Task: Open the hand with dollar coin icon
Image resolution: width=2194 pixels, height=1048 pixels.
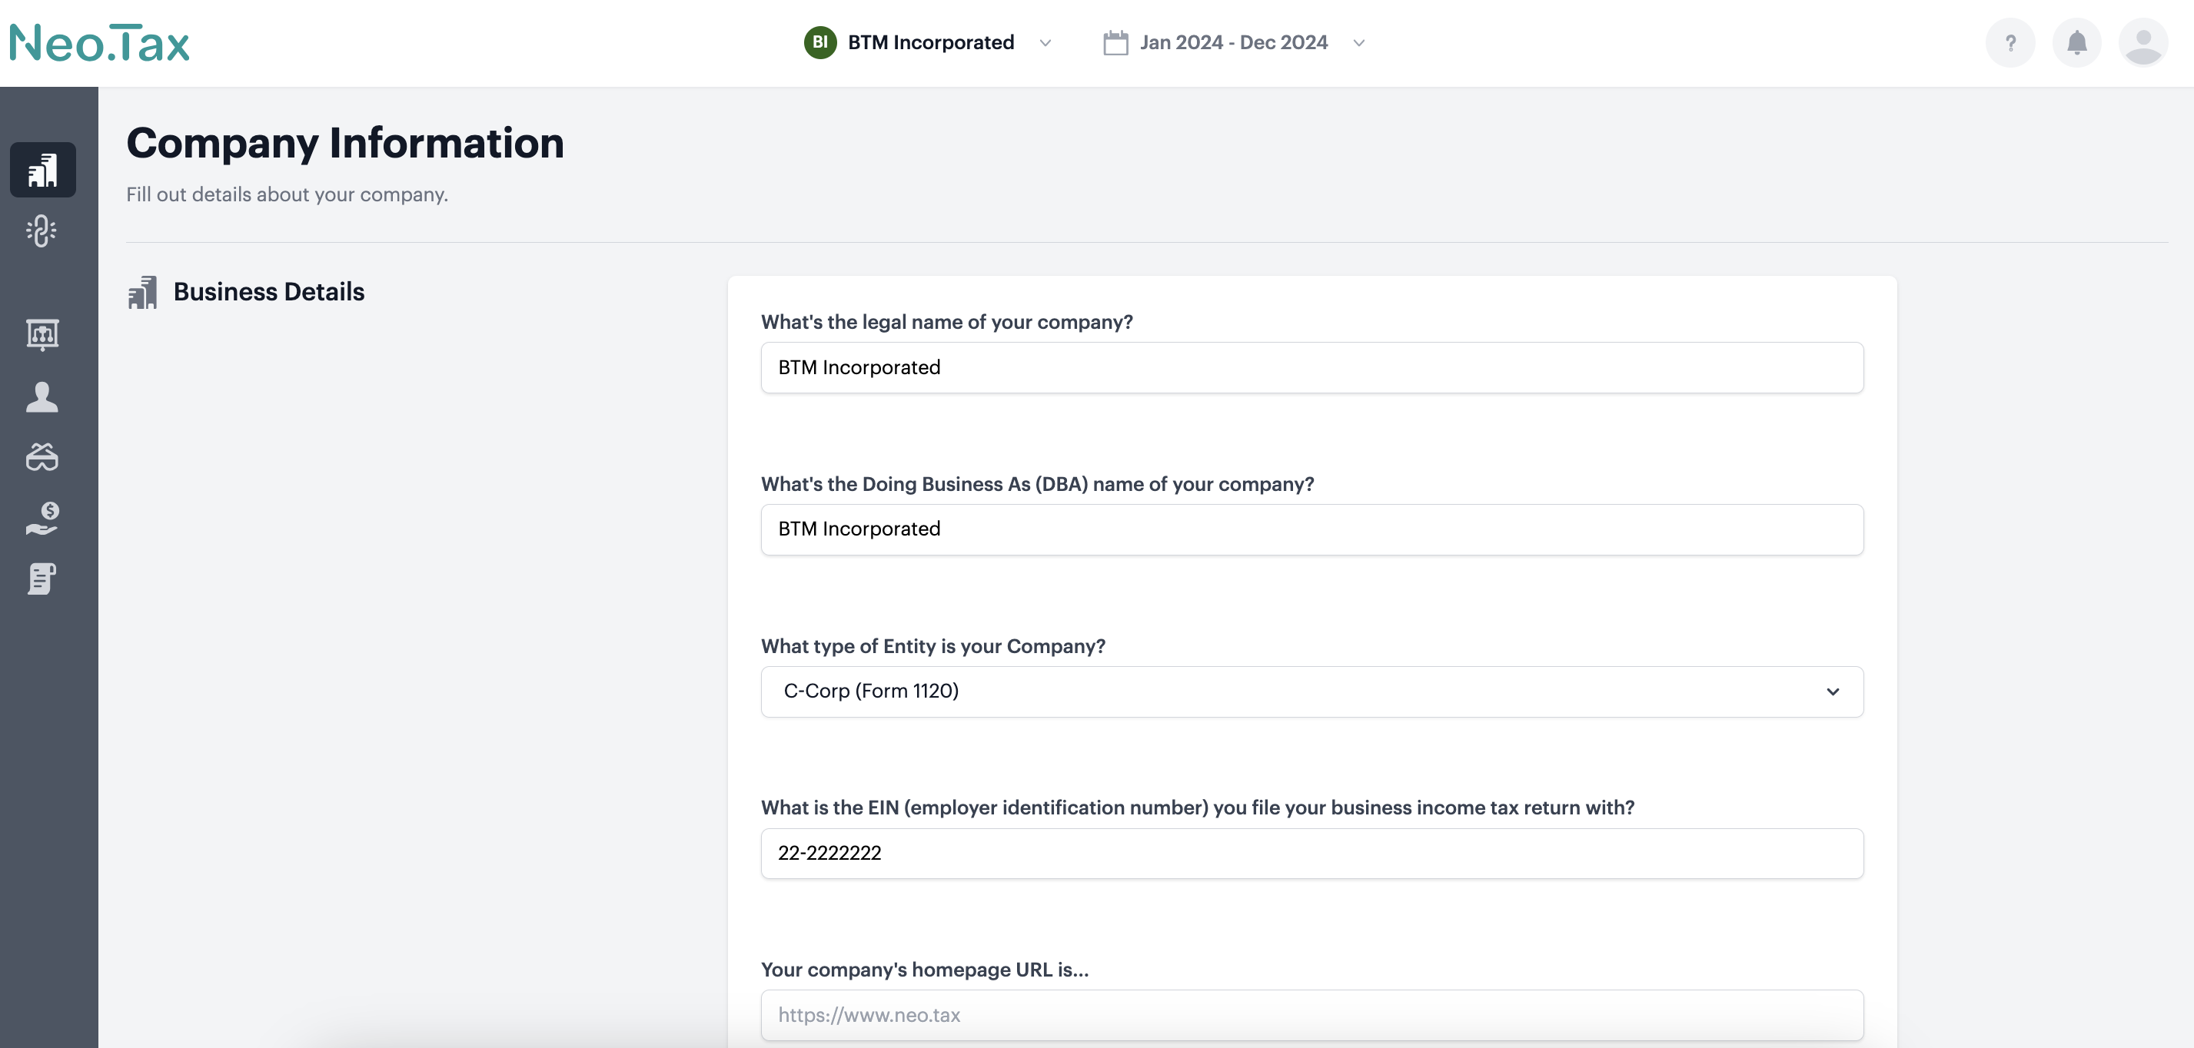Action: [x=42, y=519]
